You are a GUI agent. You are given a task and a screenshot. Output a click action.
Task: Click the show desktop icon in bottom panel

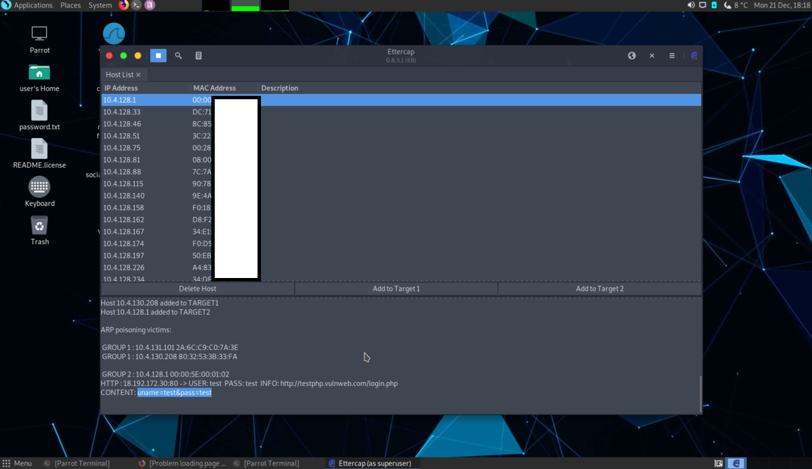(x=719, y=464)
